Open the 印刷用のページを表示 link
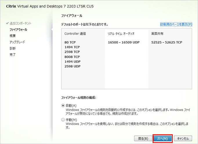Viewport: 198px width, 144px height. pos(176,25)
